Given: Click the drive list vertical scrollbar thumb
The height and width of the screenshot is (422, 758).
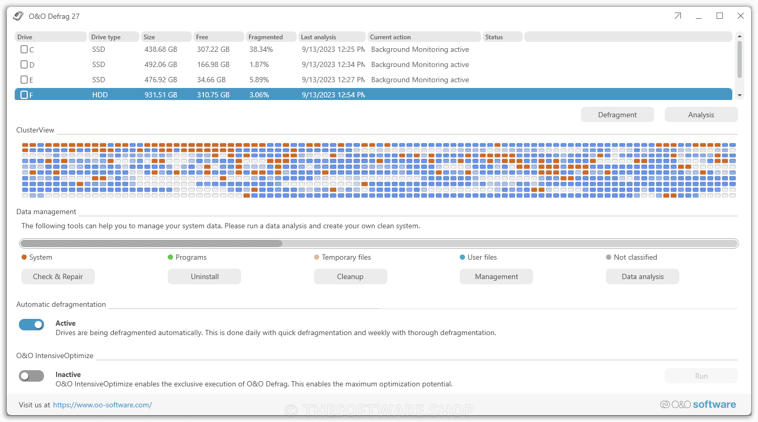Looking at the screenshot, I should pos(740,59).
